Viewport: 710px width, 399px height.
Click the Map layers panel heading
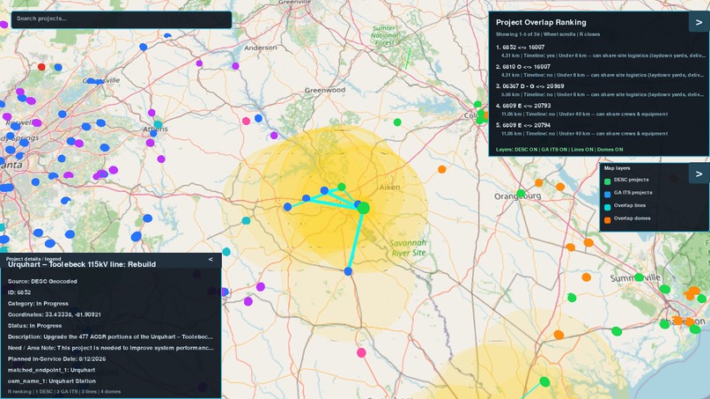tap(617, 168)
